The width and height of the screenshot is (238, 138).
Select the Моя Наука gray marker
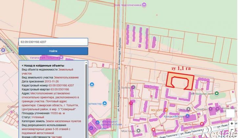coord(139,131)
